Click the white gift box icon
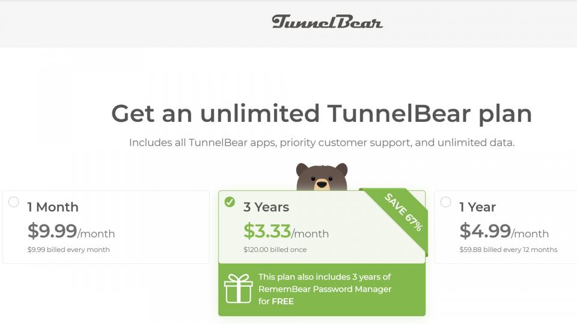Image resolution: width=577 pixels, height=324 pixels. point(238,289)
